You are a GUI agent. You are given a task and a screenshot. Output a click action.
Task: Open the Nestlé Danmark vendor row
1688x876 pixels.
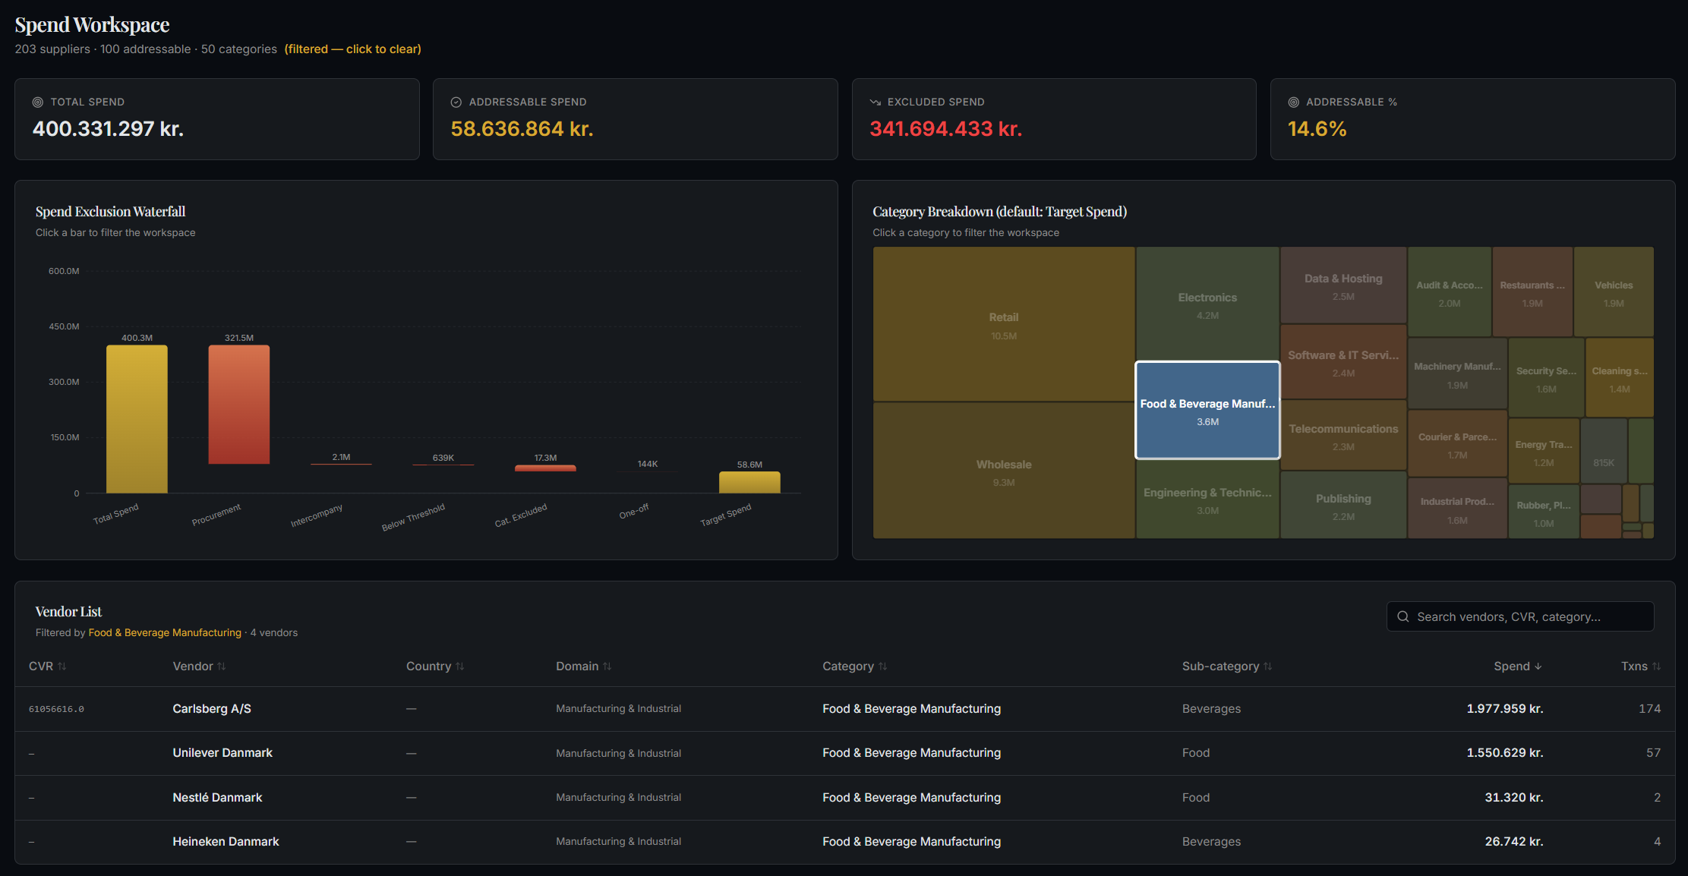tap(844, 798)
